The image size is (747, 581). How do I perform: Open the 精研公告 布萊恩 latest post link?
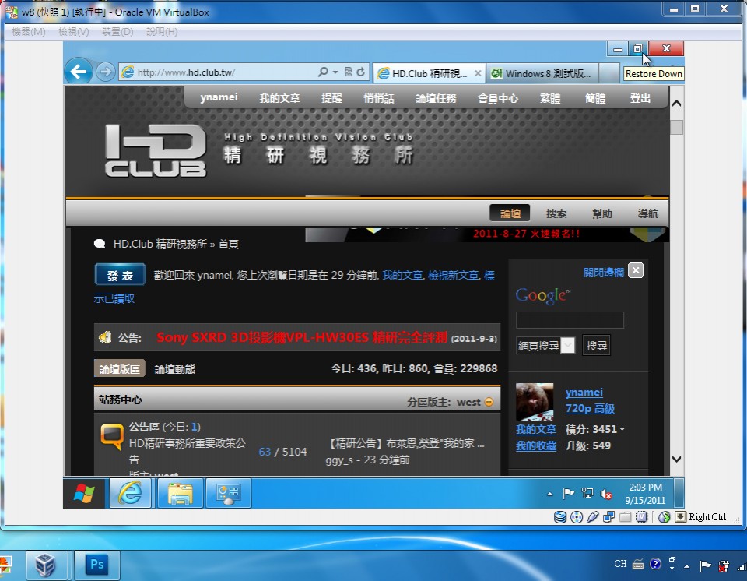click(x=405, y=443)
